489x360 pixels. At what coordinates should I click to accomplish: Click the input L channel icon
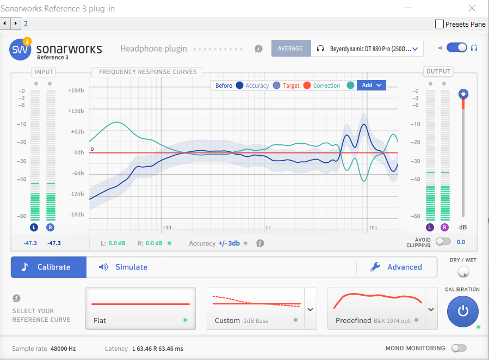click(34, 227)
